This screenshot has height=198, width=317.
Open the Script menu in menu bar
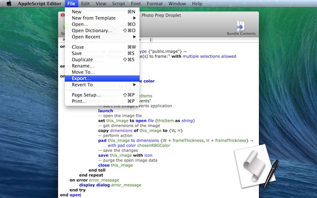point(118,4)
